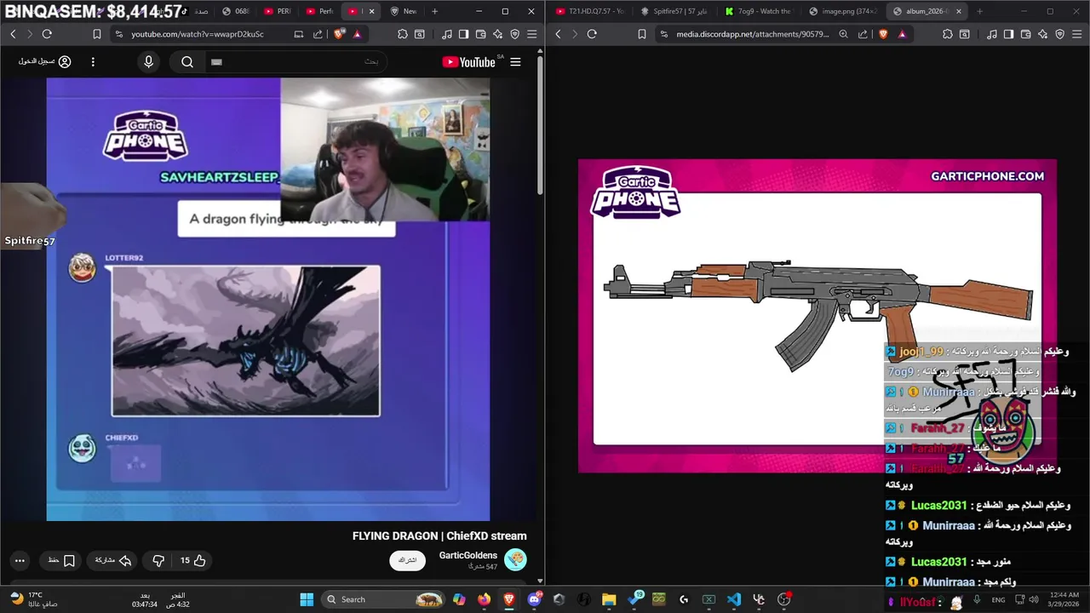Open Extensions puzzle icon in right browser
Image resolution: width=1090 pixels, height=613 pixels.
point(947,34)
